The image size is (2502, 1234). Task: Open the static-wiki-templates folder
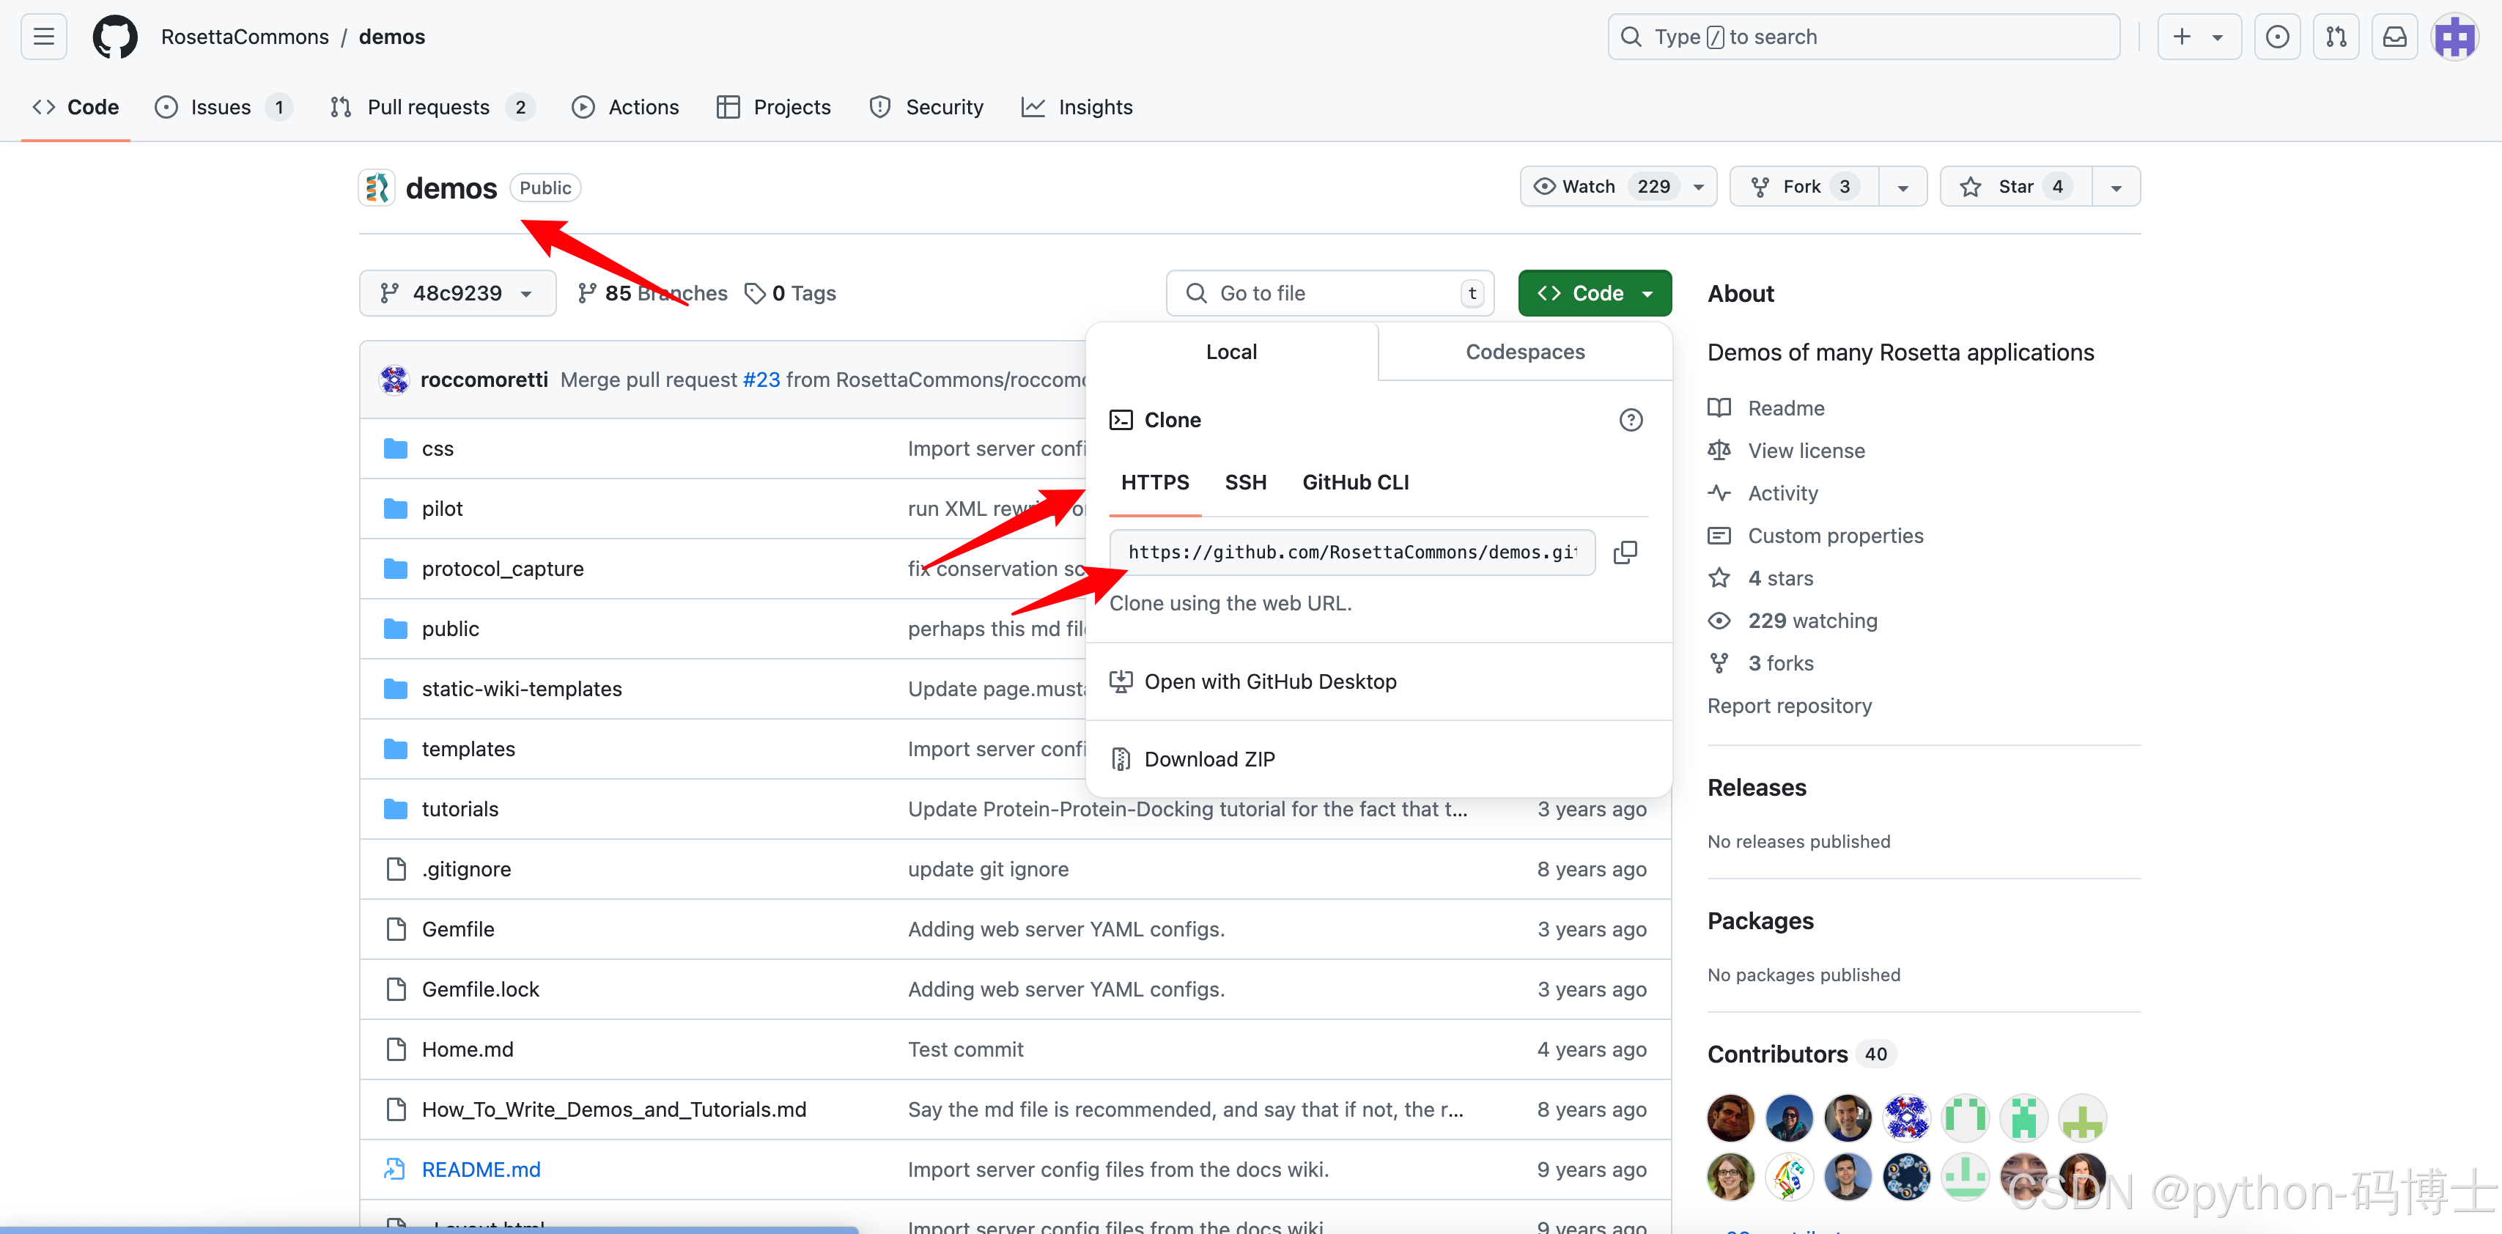click(522, 688)
